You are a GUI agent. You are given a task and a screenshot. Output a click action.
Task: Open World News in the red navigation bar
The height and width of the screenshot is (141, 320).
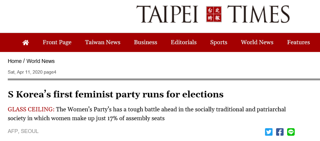(x=257, y=42)
